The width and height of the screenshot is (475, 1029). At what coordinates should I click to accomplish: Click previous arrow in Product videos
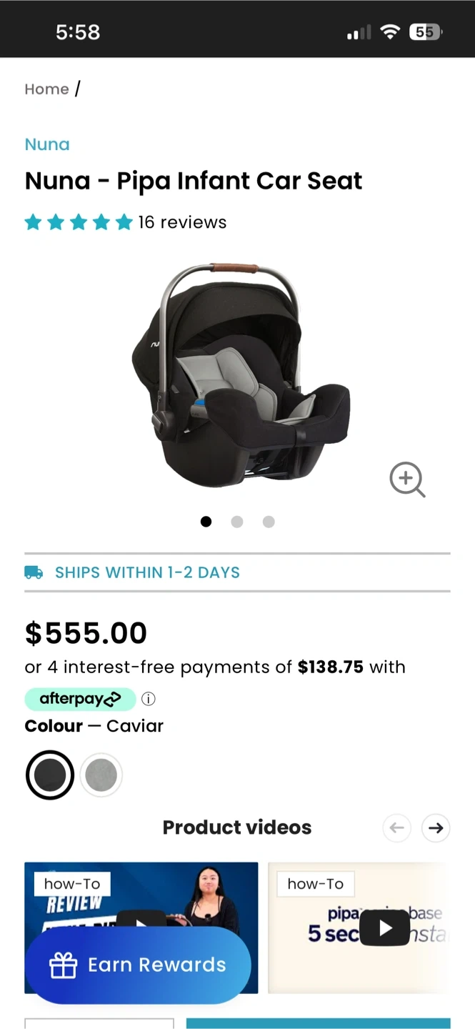[397, 828]
